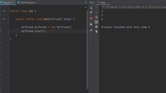Collapse the main method fold marker
Image resolution: width=166 pixels, height=93 pixels.
coord(9,19)
